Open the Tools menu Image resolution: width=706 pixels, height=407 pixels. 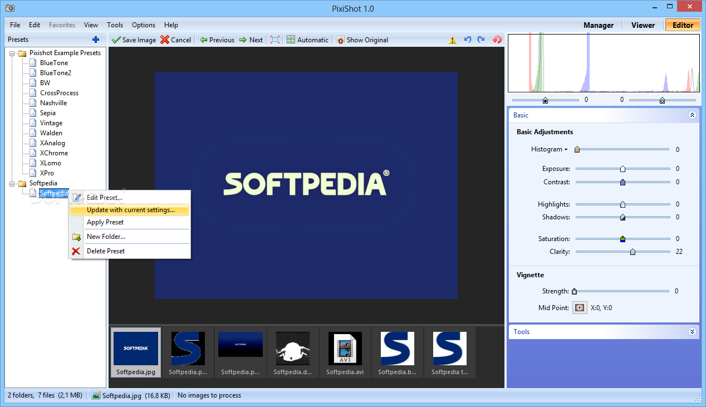(115, 25)
